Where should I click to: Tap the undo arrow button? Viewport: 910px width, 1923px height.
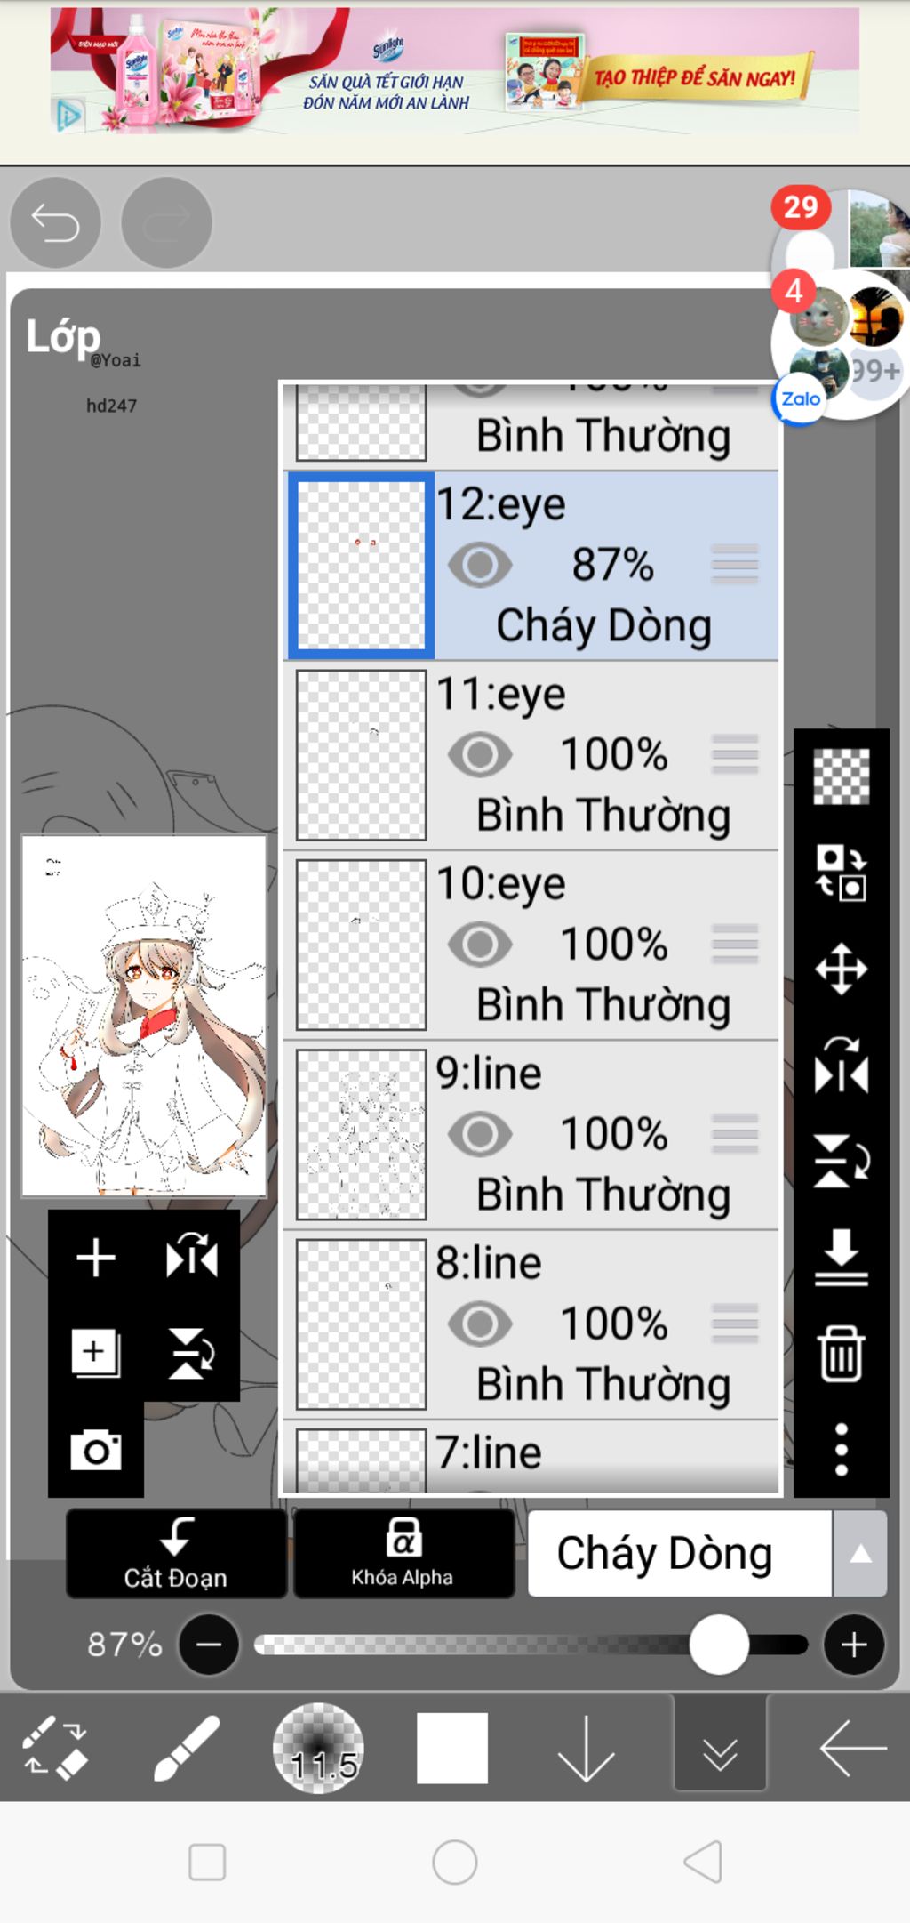[x=55, y=222]
